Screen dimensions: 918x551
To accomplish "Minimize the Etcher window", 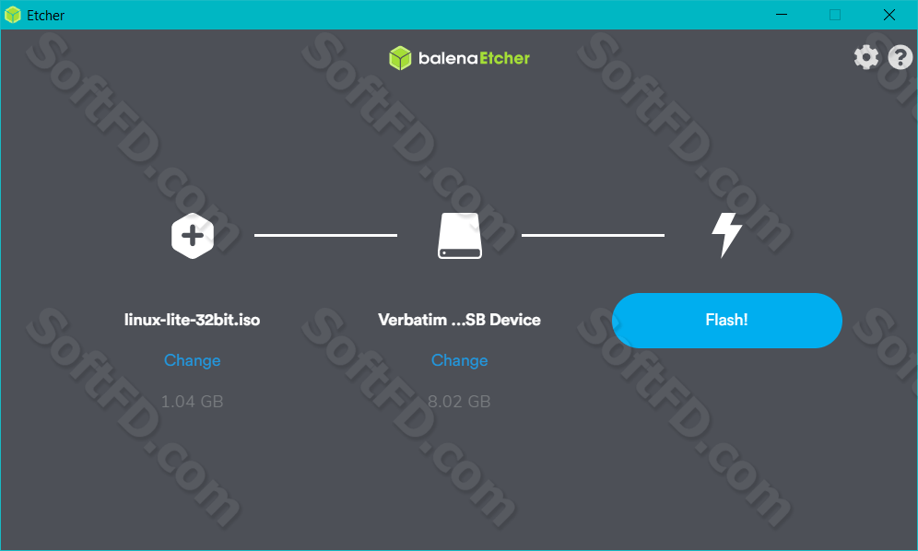I will coord(782,15).
